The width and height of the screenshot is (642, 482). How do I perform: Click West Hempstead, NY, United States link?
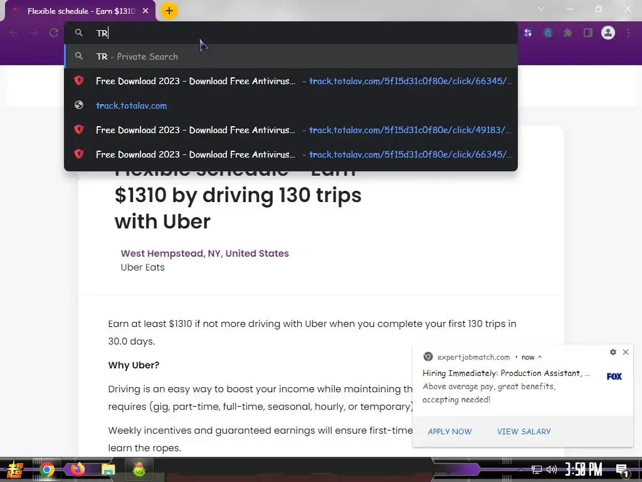coord(205,254)
